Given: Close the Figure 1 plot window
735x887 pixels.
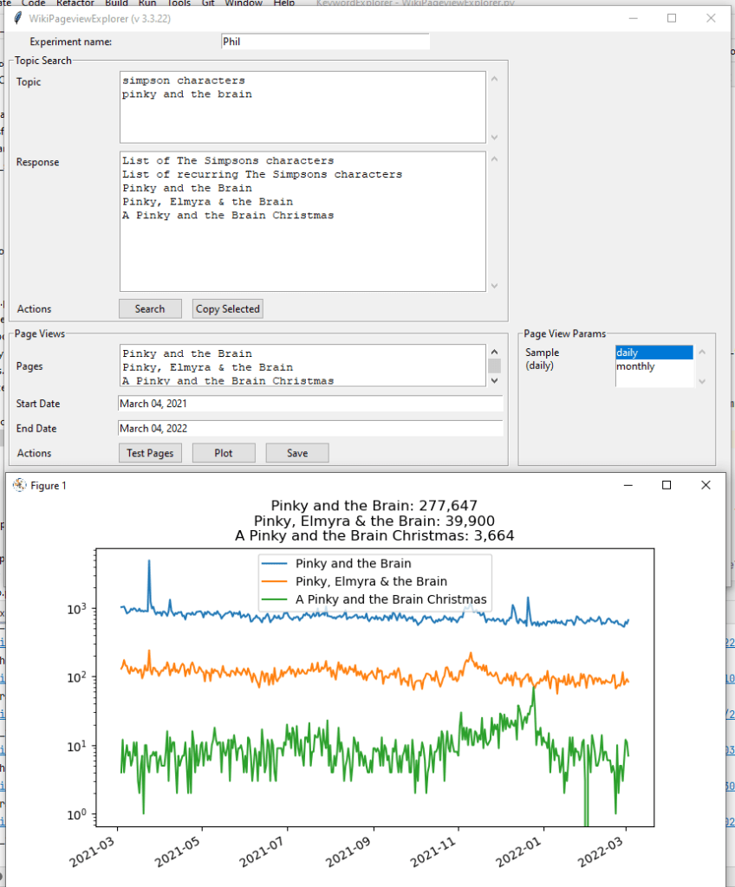Looking at the screenshot, I should coord(706,485).
